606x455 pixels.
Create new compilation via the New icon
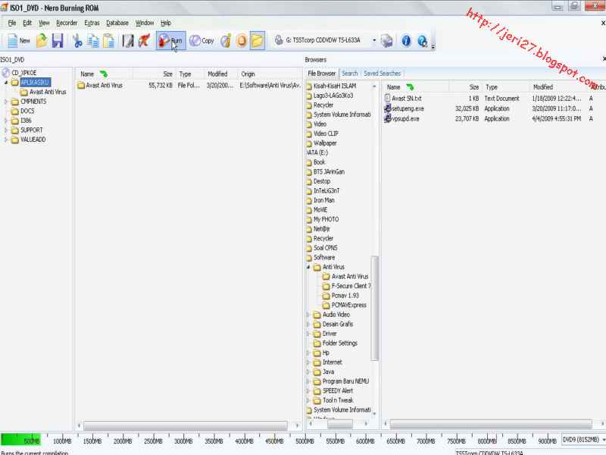click(x=17, y=41)
